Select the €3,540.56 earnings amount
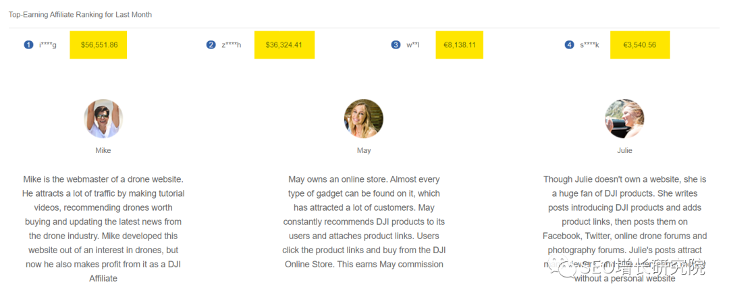Image resolution: width=729 pixels, height=299 pixels. point(640,45)
